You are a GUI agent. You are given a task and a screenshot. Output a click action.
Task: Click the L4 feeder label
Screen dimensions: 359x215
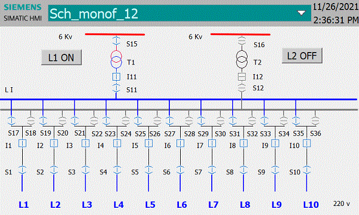(x=118, y=205)
